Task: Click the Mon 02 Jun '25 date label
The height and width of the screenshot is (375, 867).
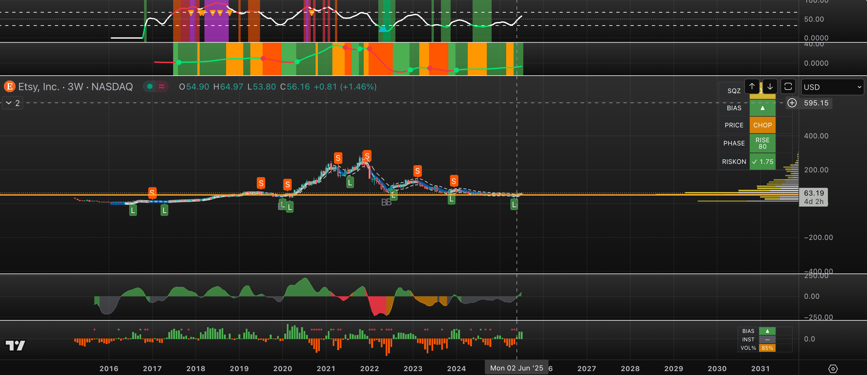Action: pos(516,368)
